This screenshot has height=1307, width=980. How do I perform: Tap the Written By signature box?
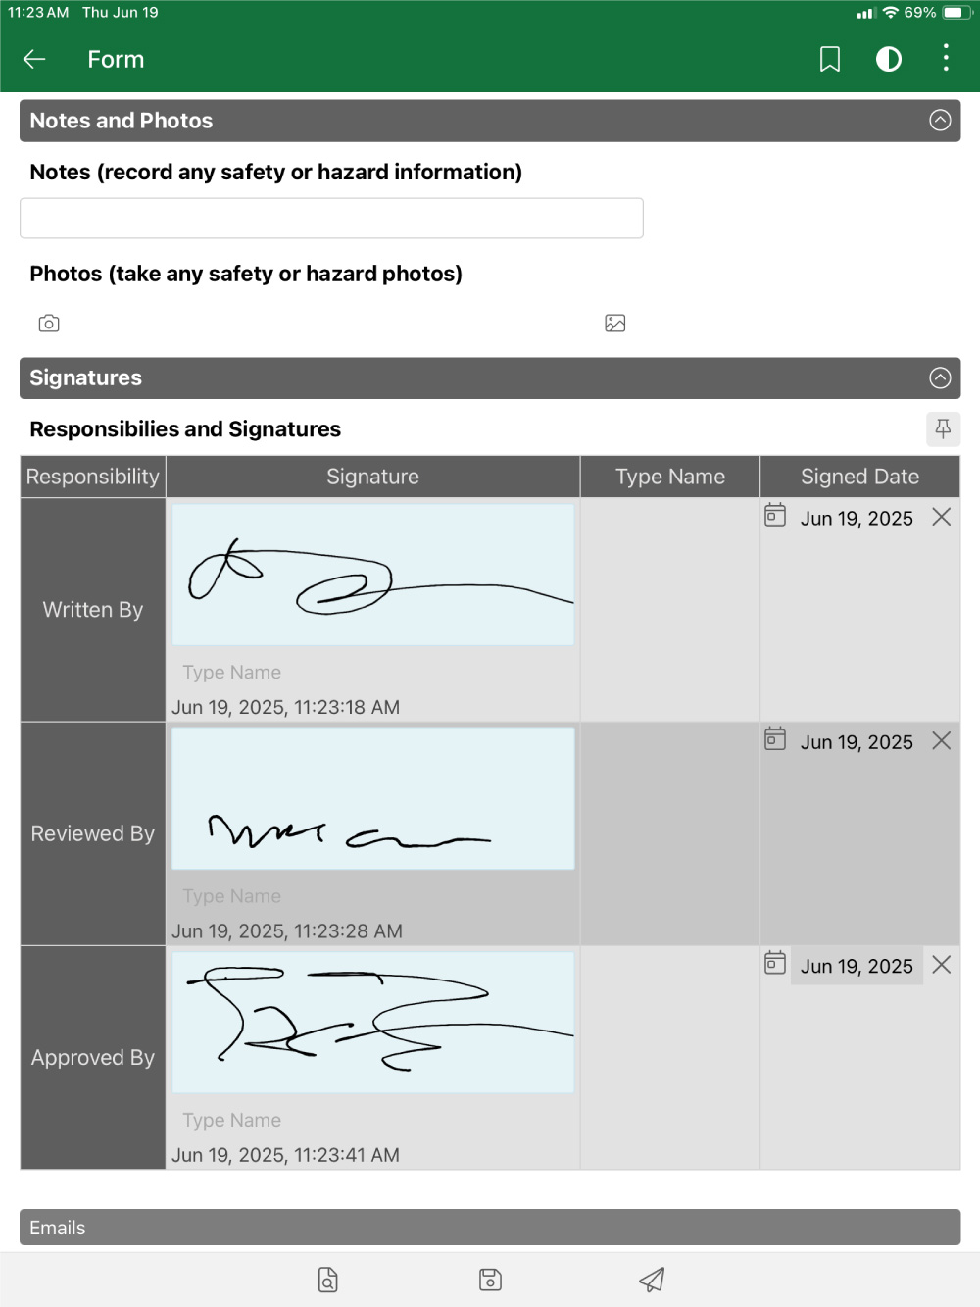tap(372, 575)
